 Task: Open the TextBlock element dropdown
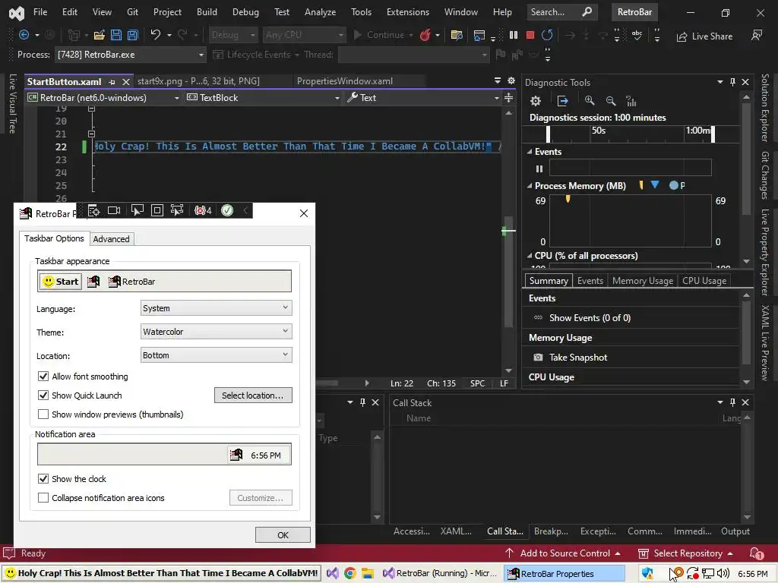(x=262, y=98)
